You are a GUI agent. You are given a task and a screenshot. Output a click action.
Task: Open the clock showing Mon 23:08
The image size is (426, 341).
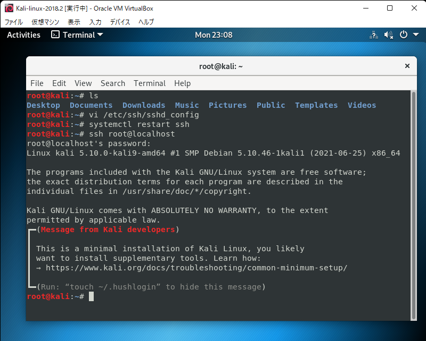(x=214, y=35)
